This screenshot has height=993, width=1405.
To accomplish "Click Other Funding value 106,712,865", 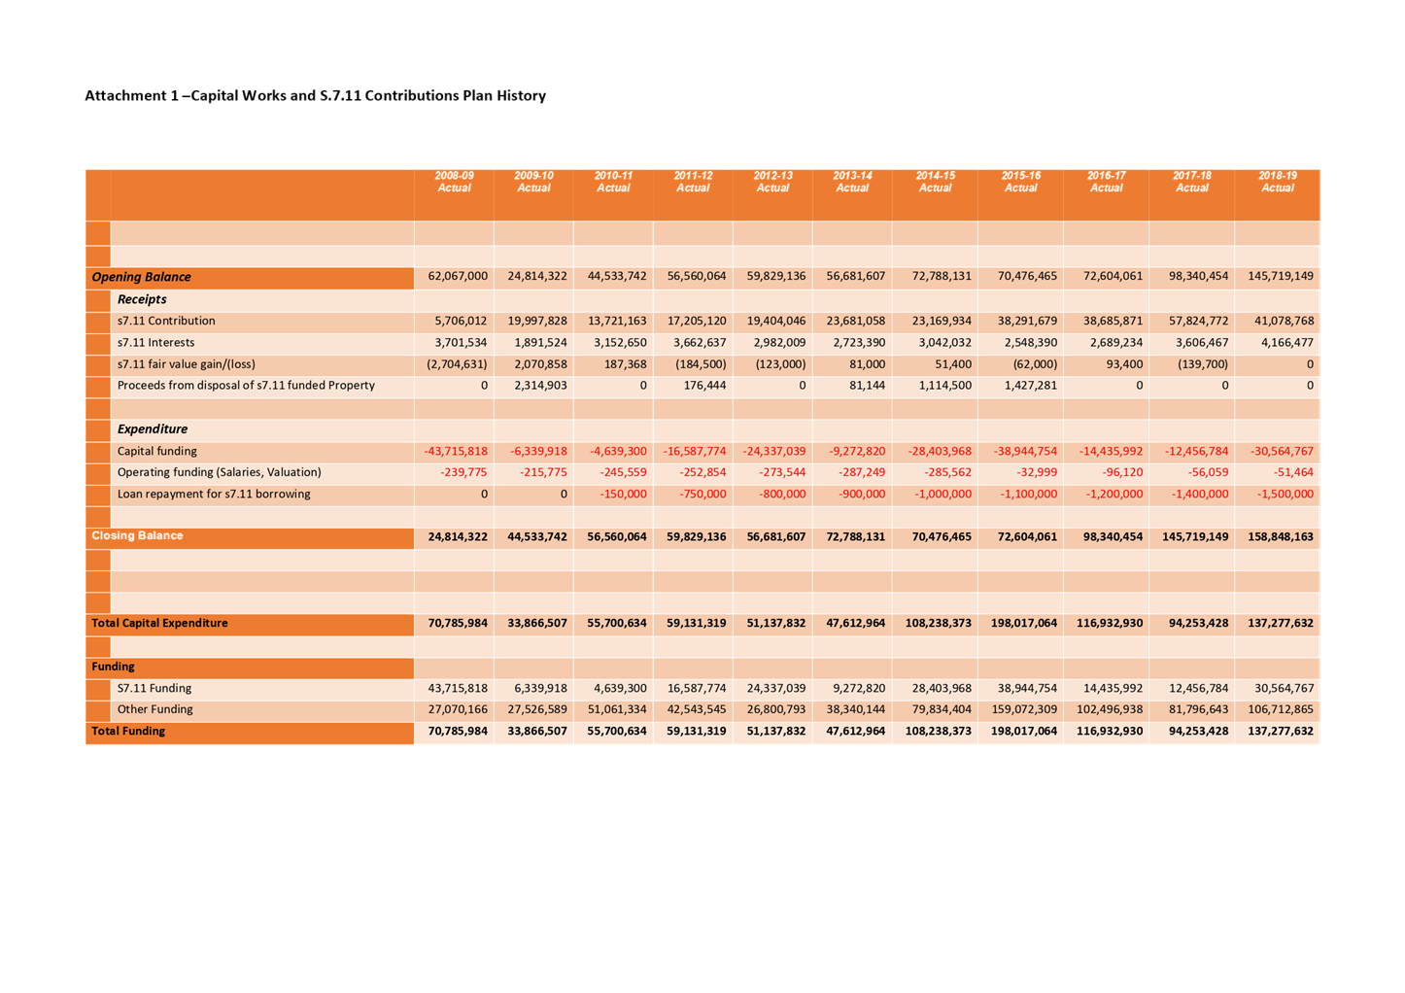I will [x=1281, y=709].
